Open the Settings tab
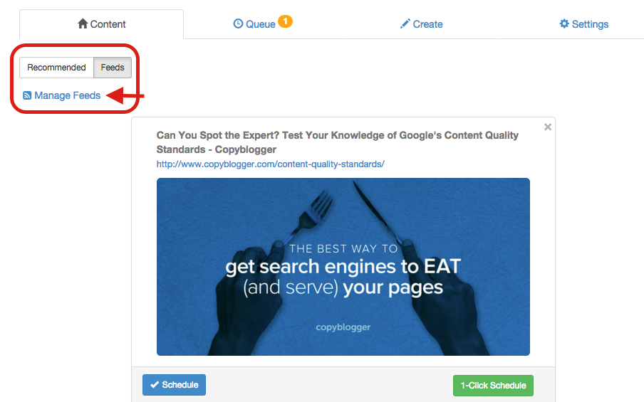Viewport: 644px width, 402px height. point(583,24)
